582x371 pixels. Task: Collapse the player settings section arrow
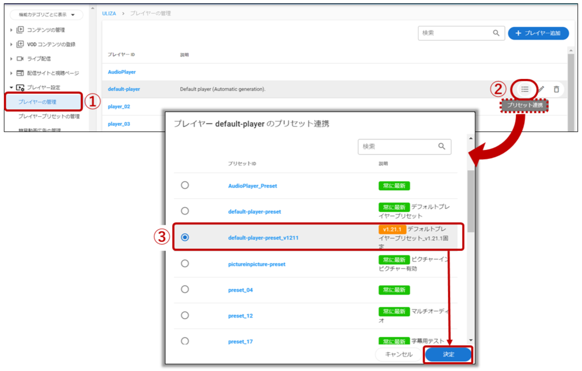12,88
